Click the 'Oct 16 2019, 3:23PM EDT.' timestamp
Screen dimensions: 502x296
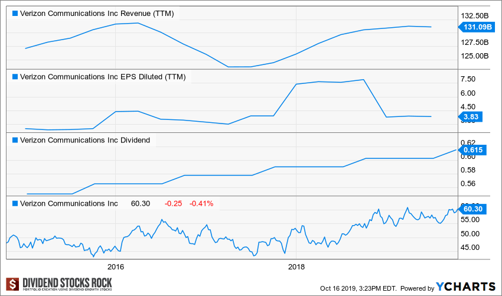[x=358, y=288]
